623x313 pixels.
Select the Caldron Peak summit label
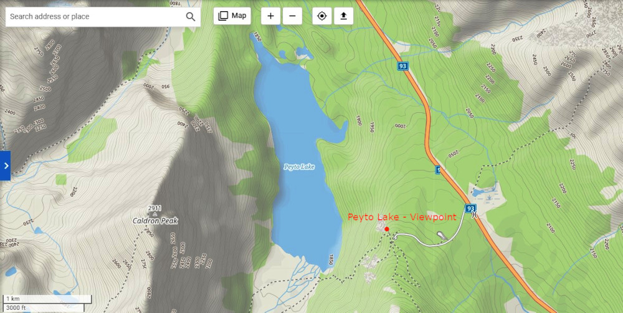[155, 221]
